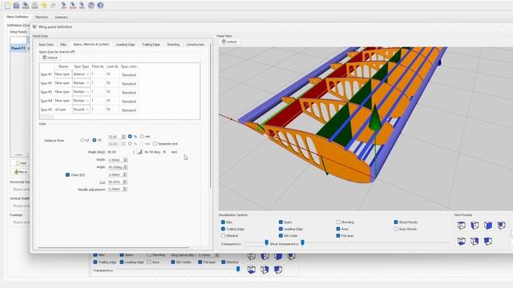Open the Summary tab in main window

point(61,17)
